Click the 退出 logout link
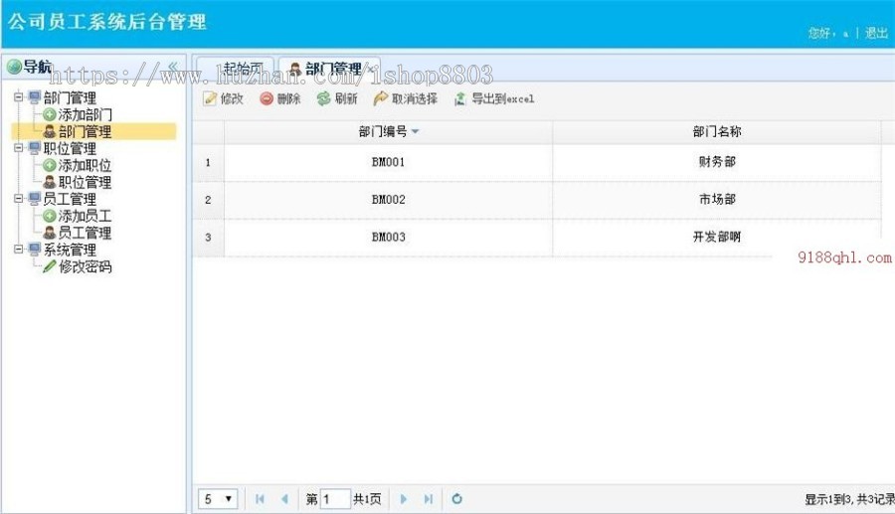895x514 pixels. click(x=876, y=33)
